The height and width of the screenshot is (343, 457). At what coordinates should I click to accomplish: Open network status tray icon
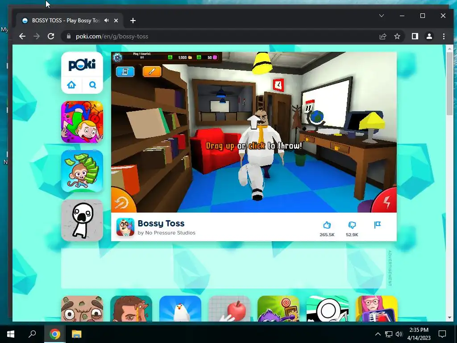pyautogui.click(x=389, y=334)
